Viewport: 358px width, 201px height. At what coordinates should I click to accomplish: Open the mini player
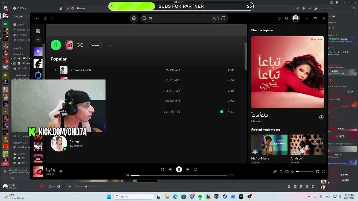pyautogui.click(x=318, y=172)
